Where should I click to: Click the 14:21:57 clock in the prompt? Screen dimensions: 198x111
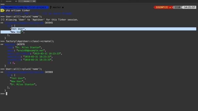189,7
